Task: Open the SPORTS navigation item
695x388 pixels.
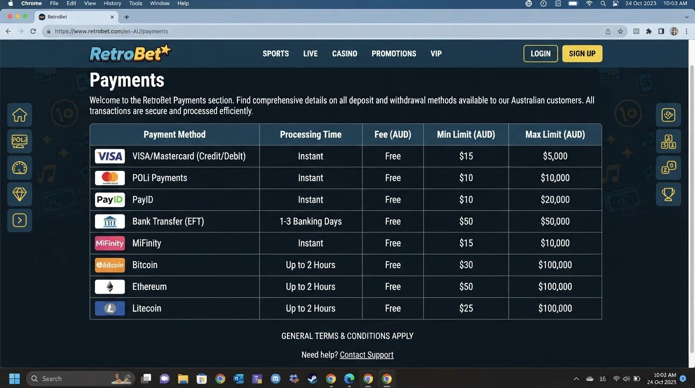Action: tap(276, 54)
